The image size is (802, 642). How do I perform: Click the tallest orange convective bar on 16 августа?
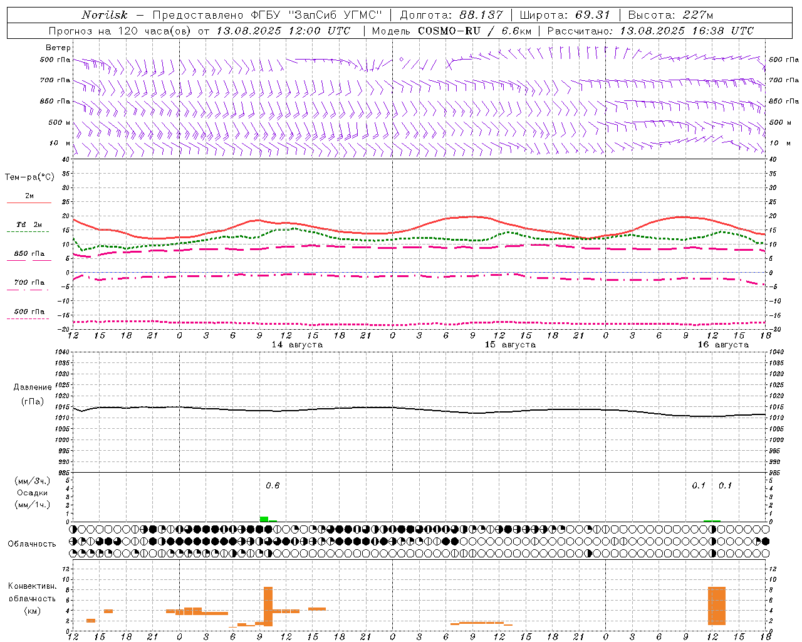point(716,606)
